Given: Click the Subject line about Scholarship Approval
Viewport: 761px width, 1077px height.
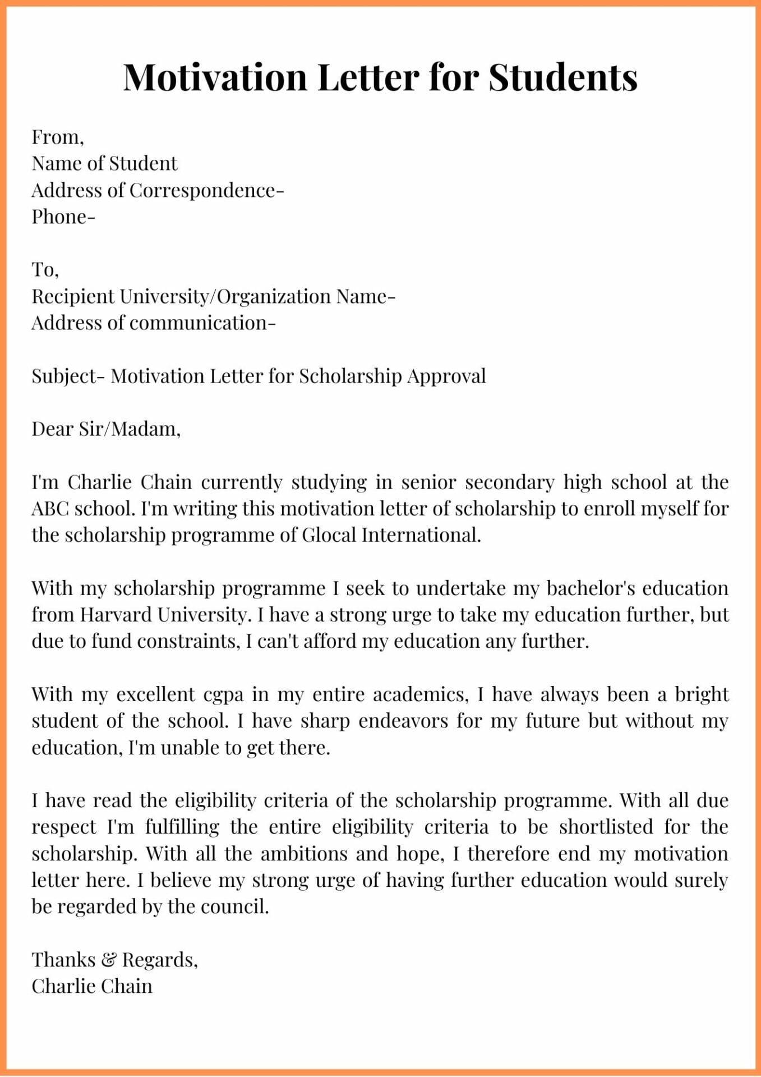Looking at the screenshot, I should (x=259, y=376).
